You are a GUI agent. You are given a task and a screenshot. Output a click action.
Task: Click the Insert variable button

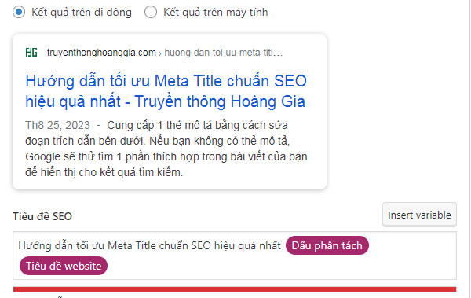tap(419, 215)
